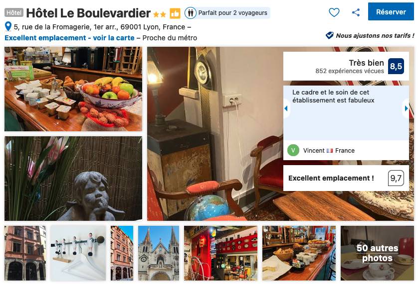Click the two travelers icon
418x284 pixels.
coord(191,13)
